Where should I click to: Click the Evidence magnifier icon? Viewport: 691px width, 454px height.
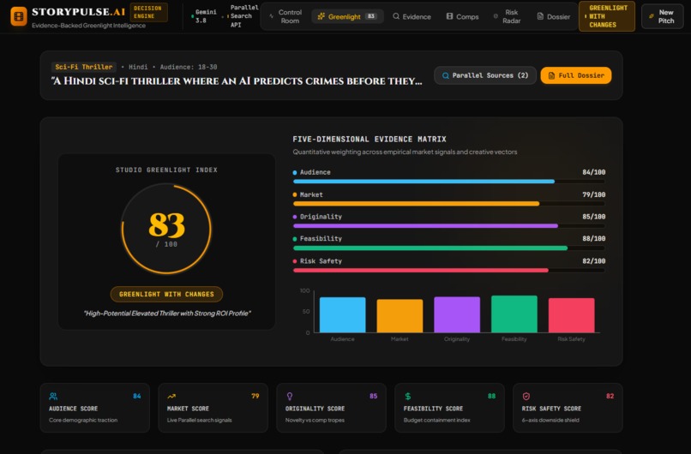(x=396, y=16)
